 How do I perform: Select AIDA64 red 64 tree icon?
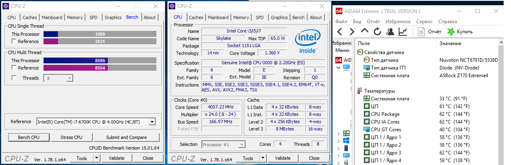(339, 60)
